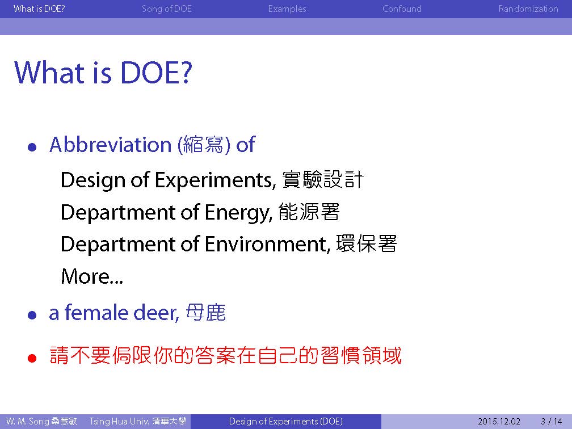Click the bullet dot beside 'a female deer'
The image size is (572, 429).
pyautogui.click(x=32, y=314)
